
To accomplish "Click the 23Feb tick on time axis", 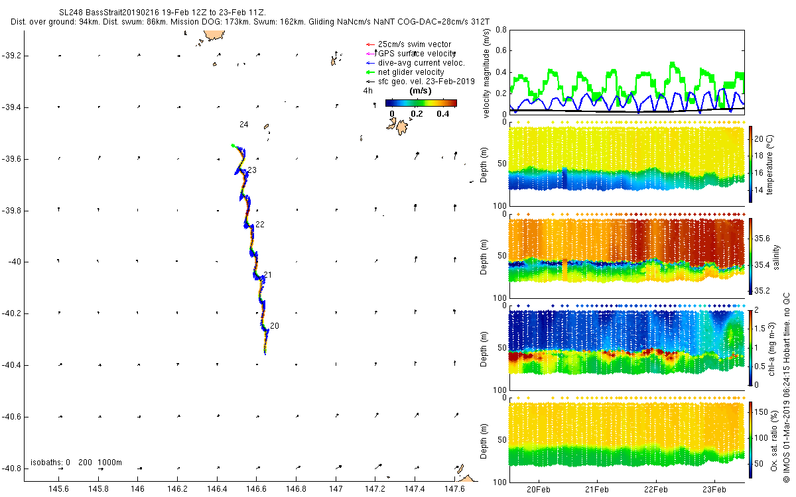I will point(714,489).
